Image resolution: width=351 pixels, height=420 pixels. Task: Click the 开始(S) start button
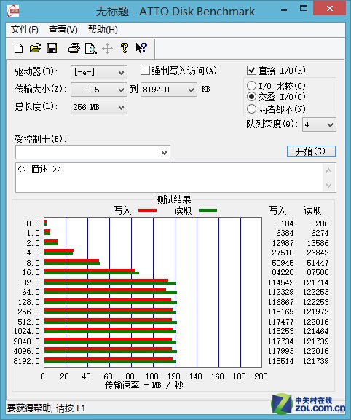[x=311, y=151]
